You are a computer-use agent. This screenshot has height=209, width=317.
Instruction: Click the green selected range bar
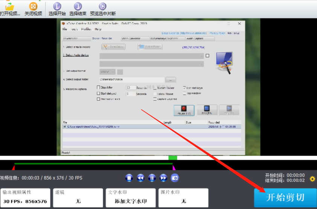tap(93, 164)
